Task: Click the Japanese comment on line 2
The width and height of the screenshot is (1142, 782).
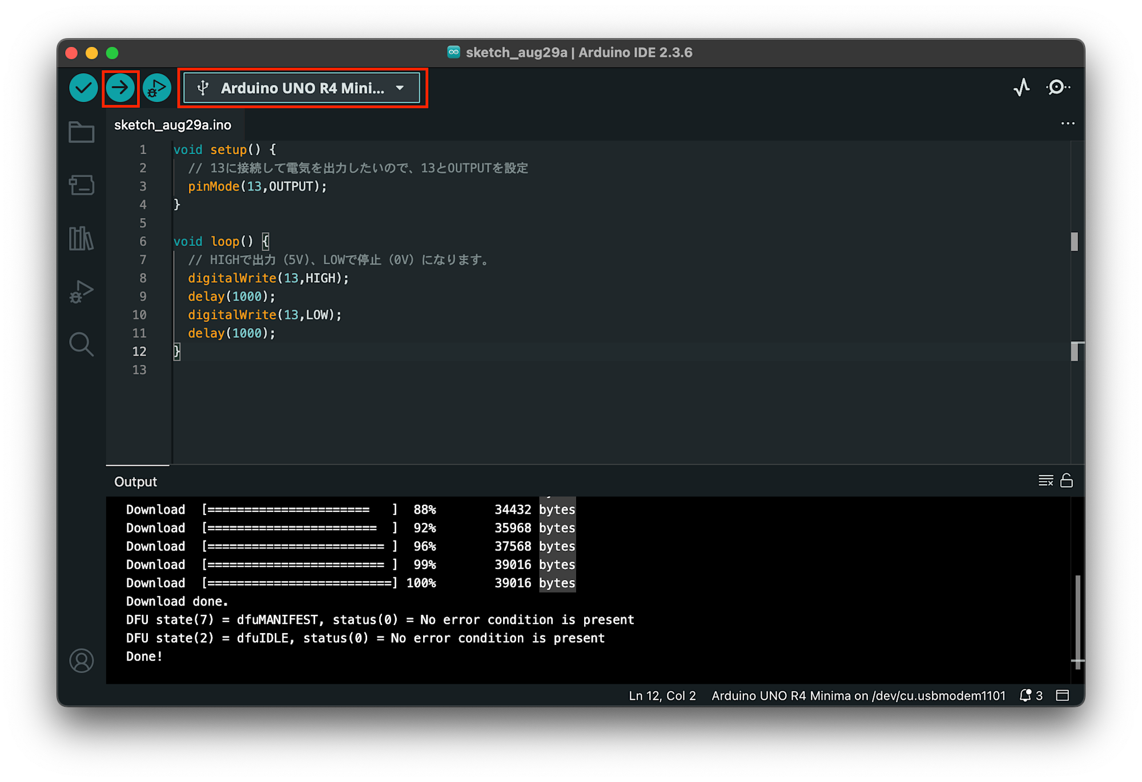Action: [x=358, y=168]
